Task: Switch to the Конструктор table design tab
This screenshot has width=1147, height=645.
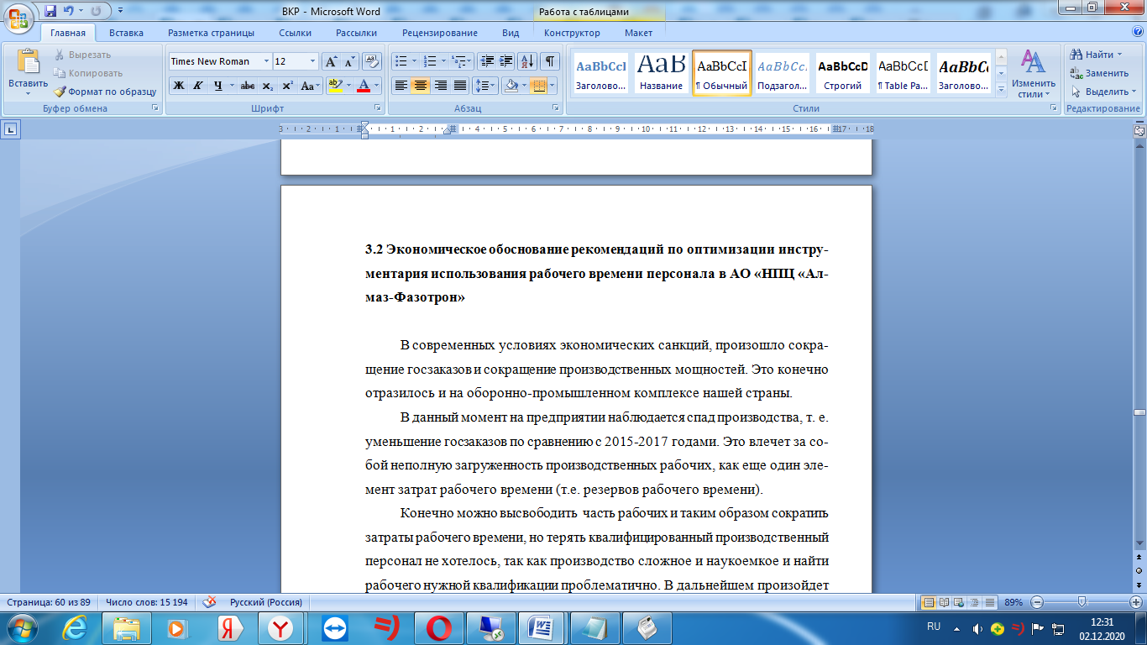Action: pos(572,33)
